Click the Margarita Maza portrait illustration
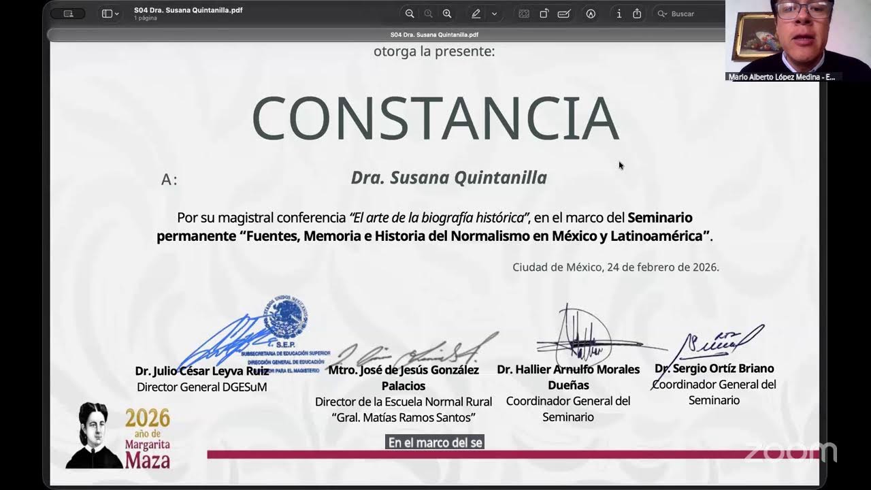871x490 pixels. [x=94, y=436]
